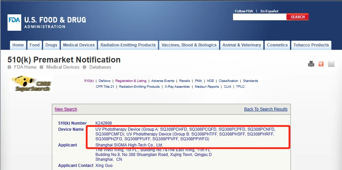This screenshot has height=170, width=342.
Task: Open the Radiation-Emitting Products tab
Action: [x=128, y=45]
